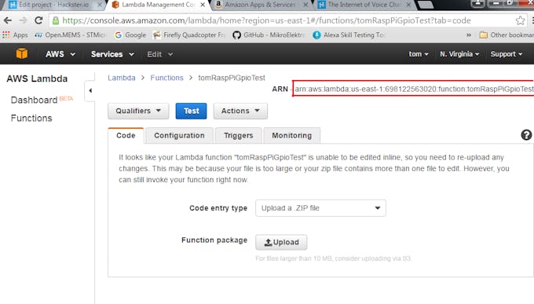Open the Services dropdown menu

coord(112,54)
